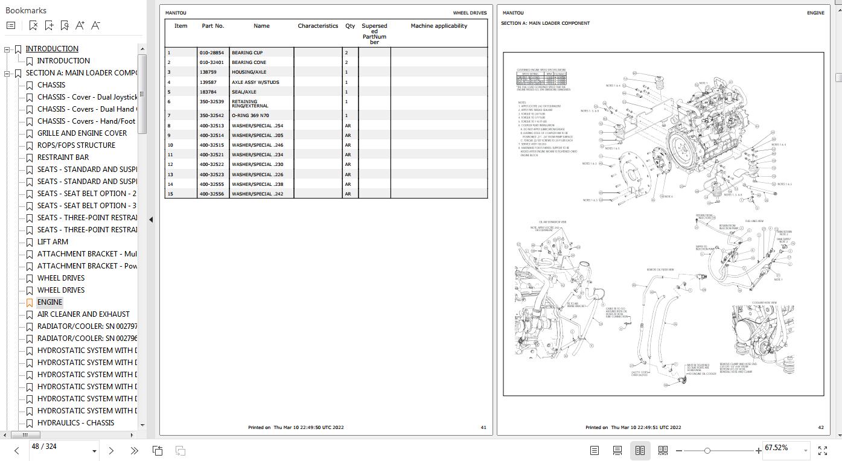The image size is (842, 461).
Task: Open the bookmarks options menu icon
Action: [x=10, y=25]
